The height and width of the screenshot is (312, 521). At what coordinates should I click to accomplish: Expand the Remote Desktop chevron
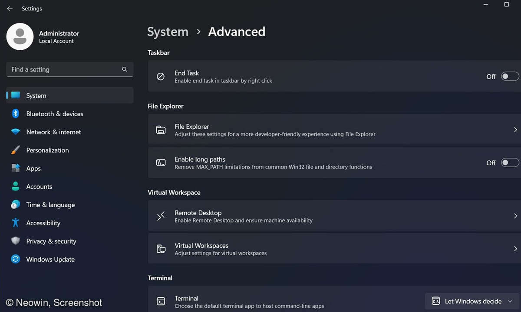[x=515, y=216]
